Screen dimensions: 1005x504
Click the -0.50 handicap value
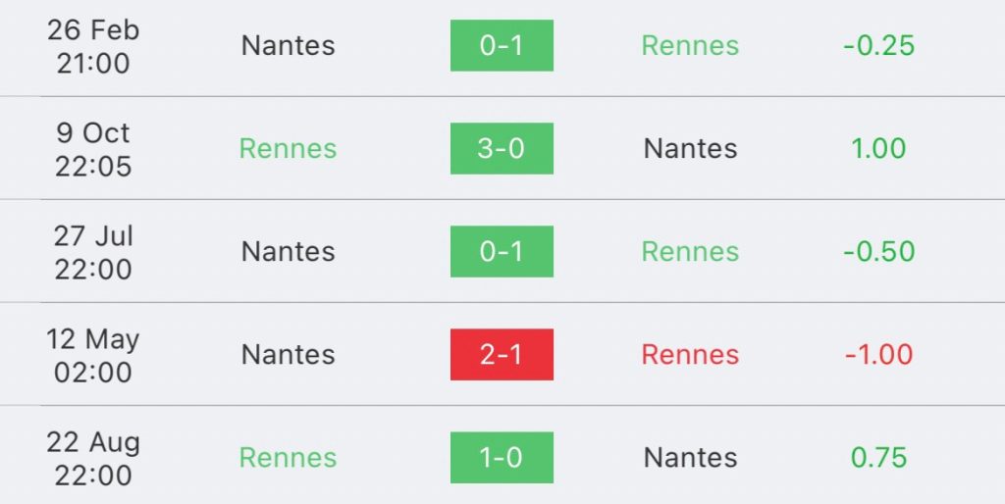pos(878,252)
